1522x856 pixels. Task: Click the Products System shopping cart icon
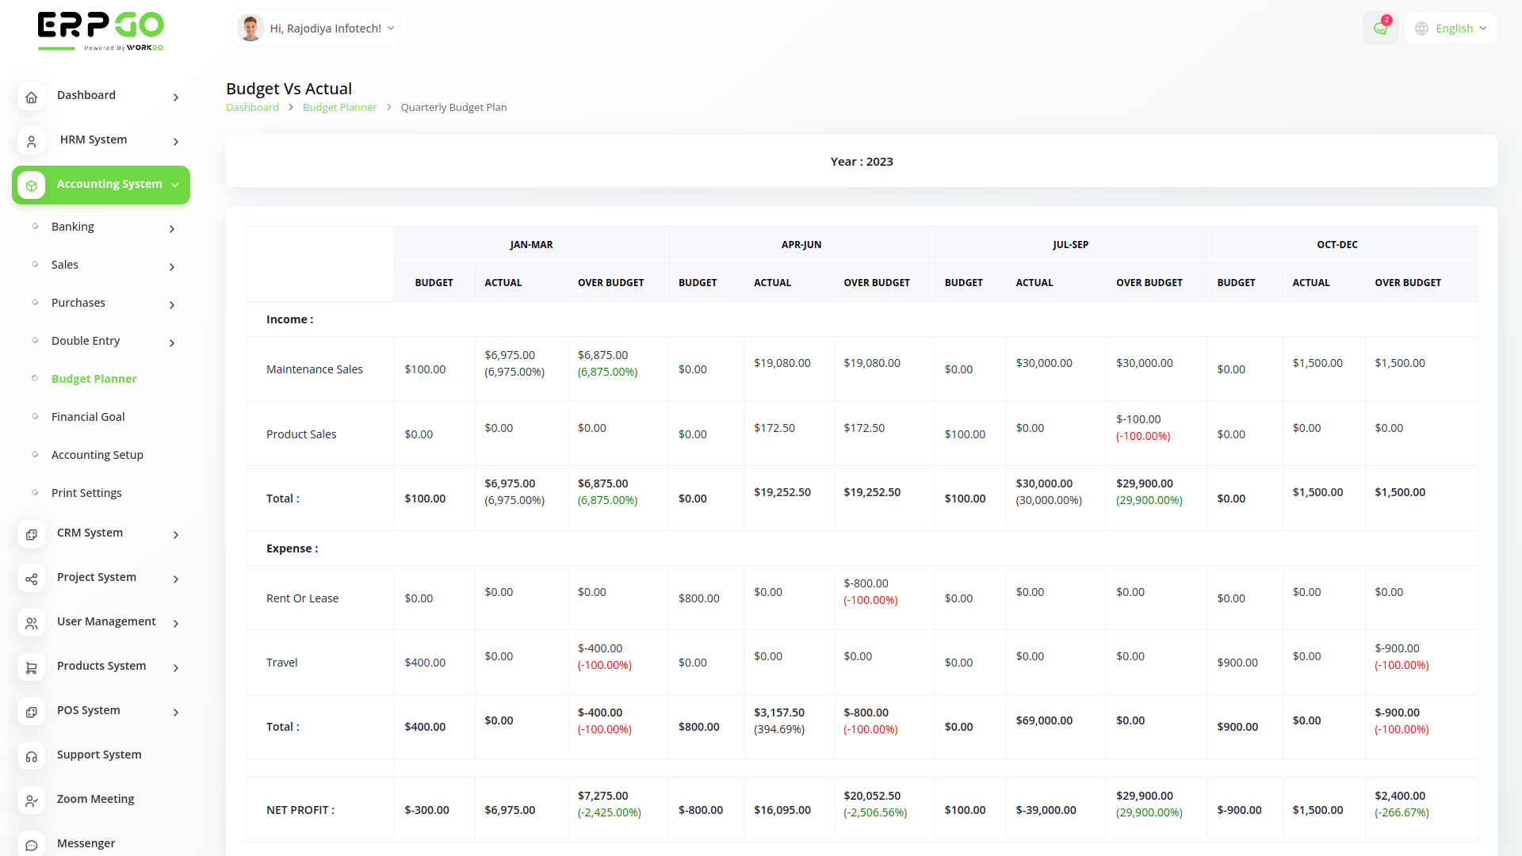click(31, 667)
